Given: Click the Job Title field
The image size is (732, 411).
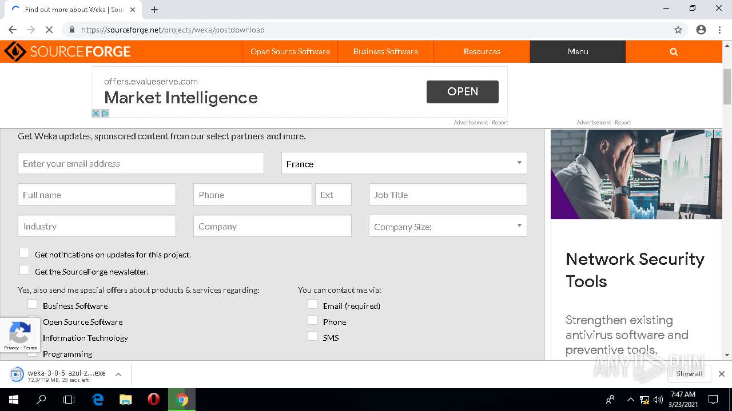Looking at the screenshot, I should pos(448,195).
